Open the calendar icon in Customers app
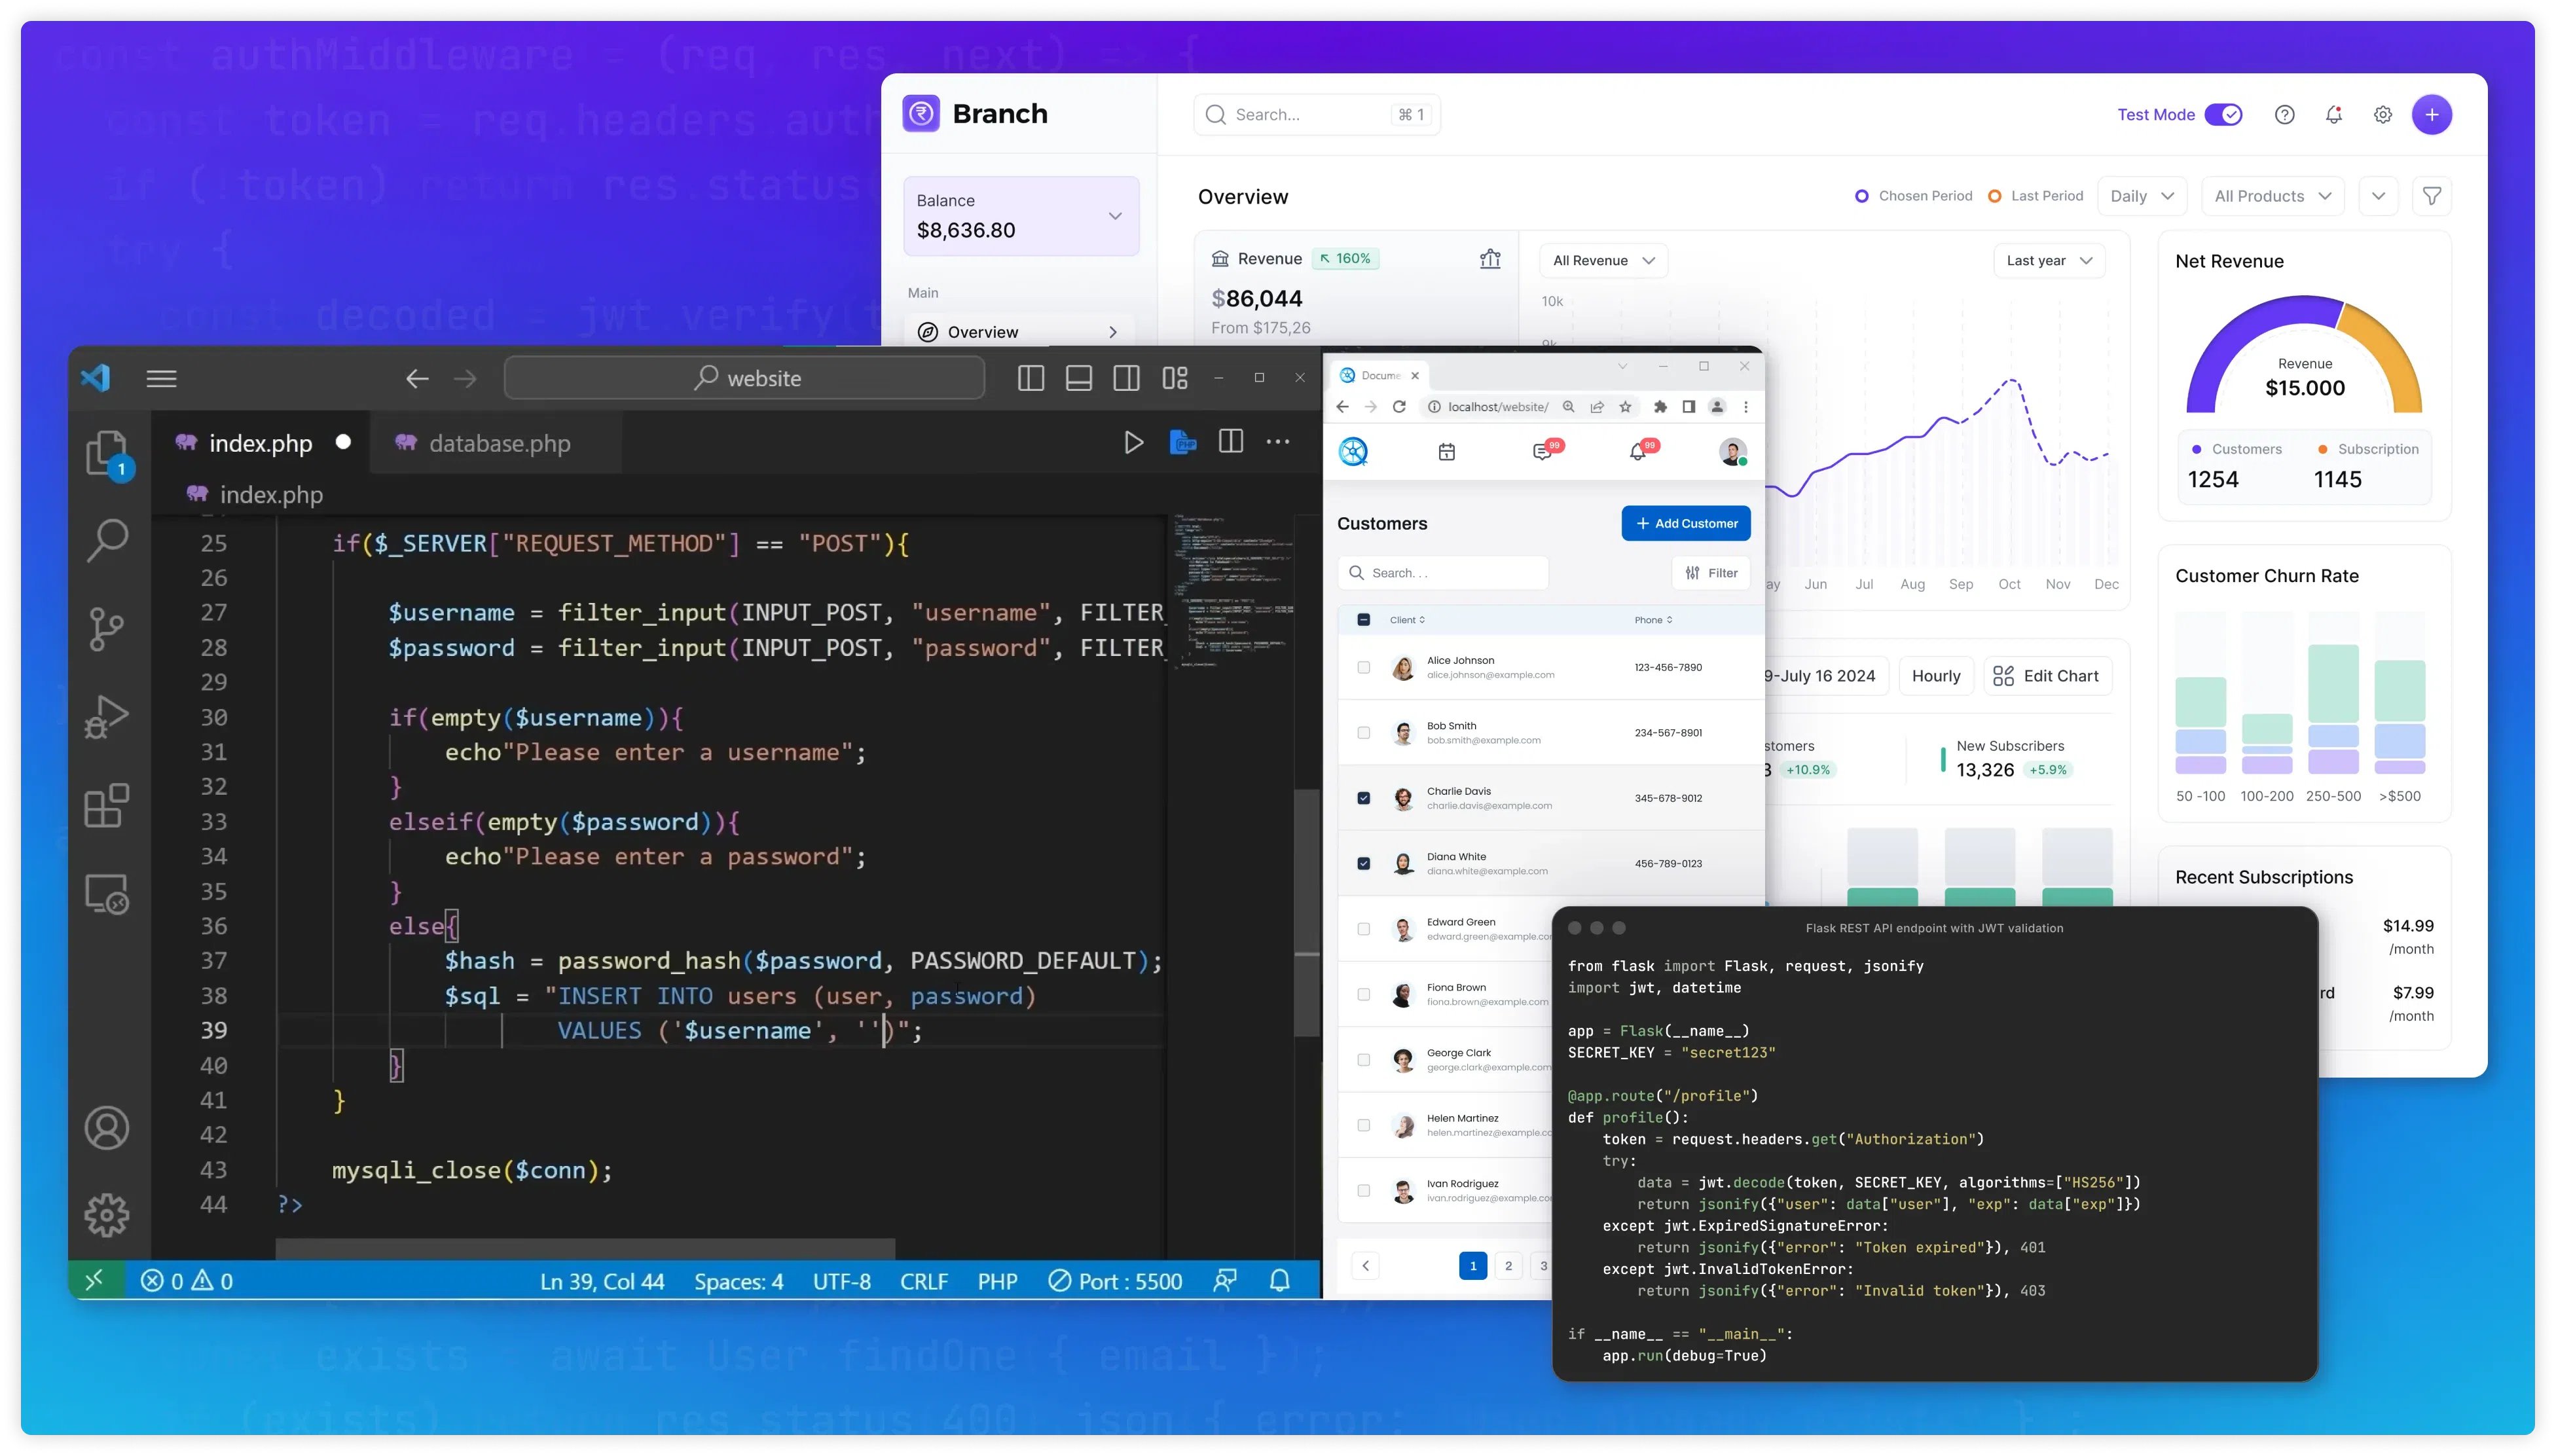The width and height of the screenshot is (2556, 1456). [x=1446, y=452]
